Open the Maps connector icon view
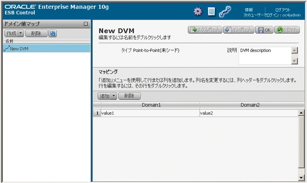 tap(225, 12)
